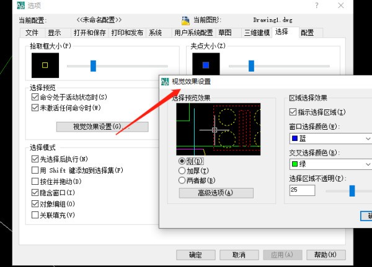Screen dimensions: 372x267
Task: Select the 加厚 radio button
Action: tap(182, 171)
